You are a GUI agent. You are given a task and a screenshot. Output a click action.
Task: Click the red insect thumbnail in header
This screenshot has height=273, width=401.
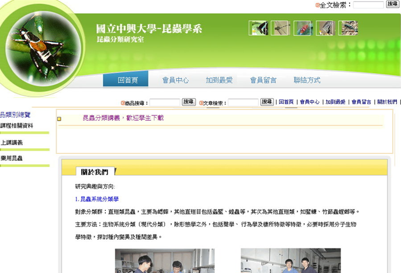[303, 28]
